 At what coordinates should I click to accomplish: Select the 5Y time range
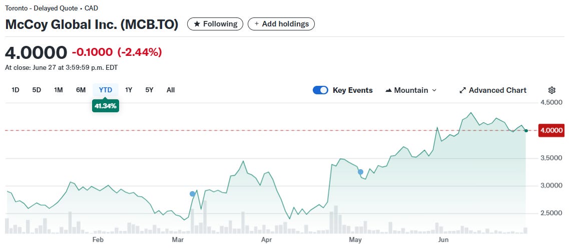tap(149, 90)
